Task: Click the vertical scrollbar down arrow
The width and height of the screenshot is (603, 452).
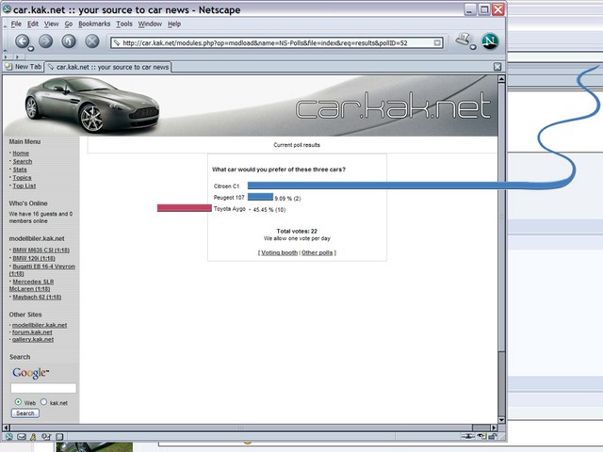Action: [501, 420]
